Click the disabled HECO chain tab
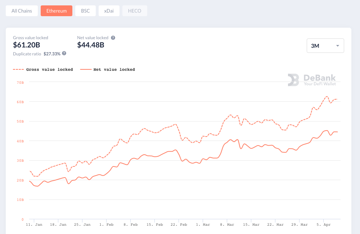 coord(135,11)
